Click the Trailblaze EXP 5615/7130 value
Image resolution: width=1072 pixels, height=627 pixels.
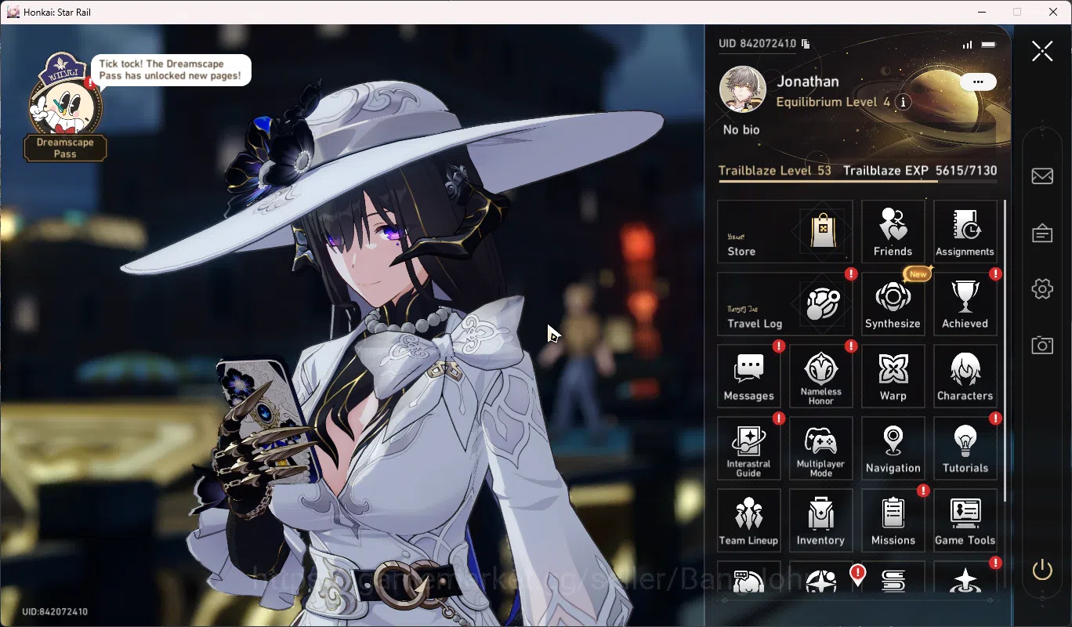(965, 170)
